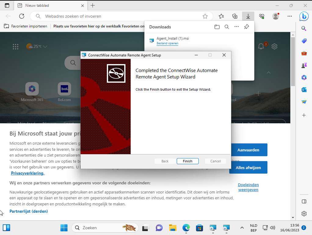
Task: Open the Microsoft 365 icon in sidebar
Action: pos(304,78)
